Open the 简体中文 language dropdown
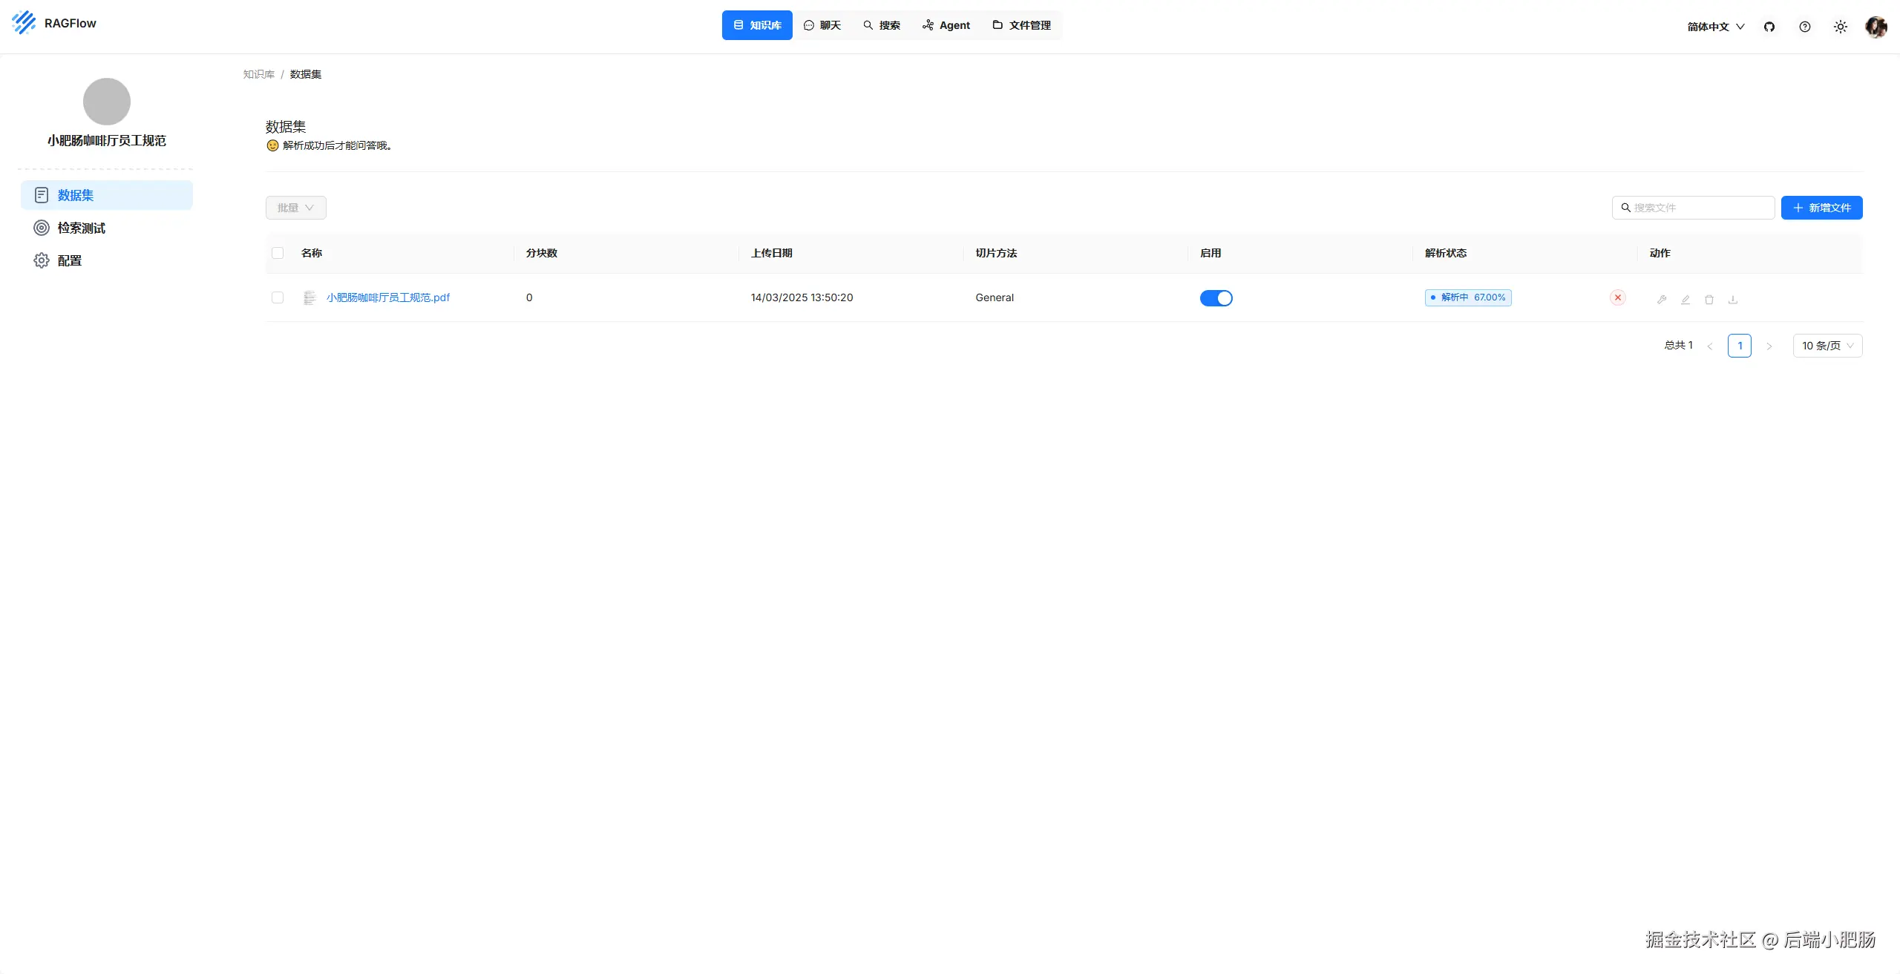Screen dimensions: 1900x974 [1715, 27]
